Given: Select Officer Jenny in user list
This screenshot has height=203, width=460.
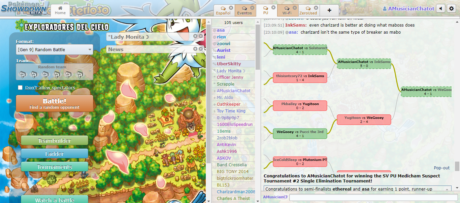Looking at the screenshot, I should point(233,77).
